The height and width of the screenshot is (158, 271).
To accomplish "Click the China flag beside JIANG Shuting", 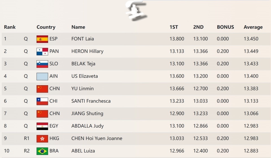I will 42,113.
